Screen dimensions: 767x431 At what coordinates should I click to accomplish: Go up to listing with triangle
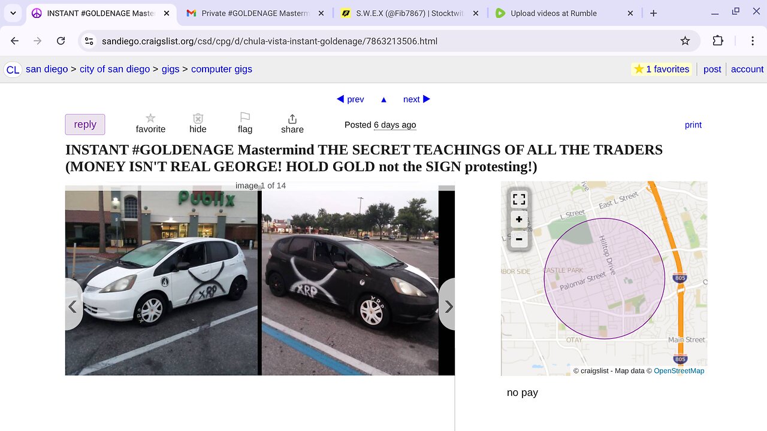point(383,99)
